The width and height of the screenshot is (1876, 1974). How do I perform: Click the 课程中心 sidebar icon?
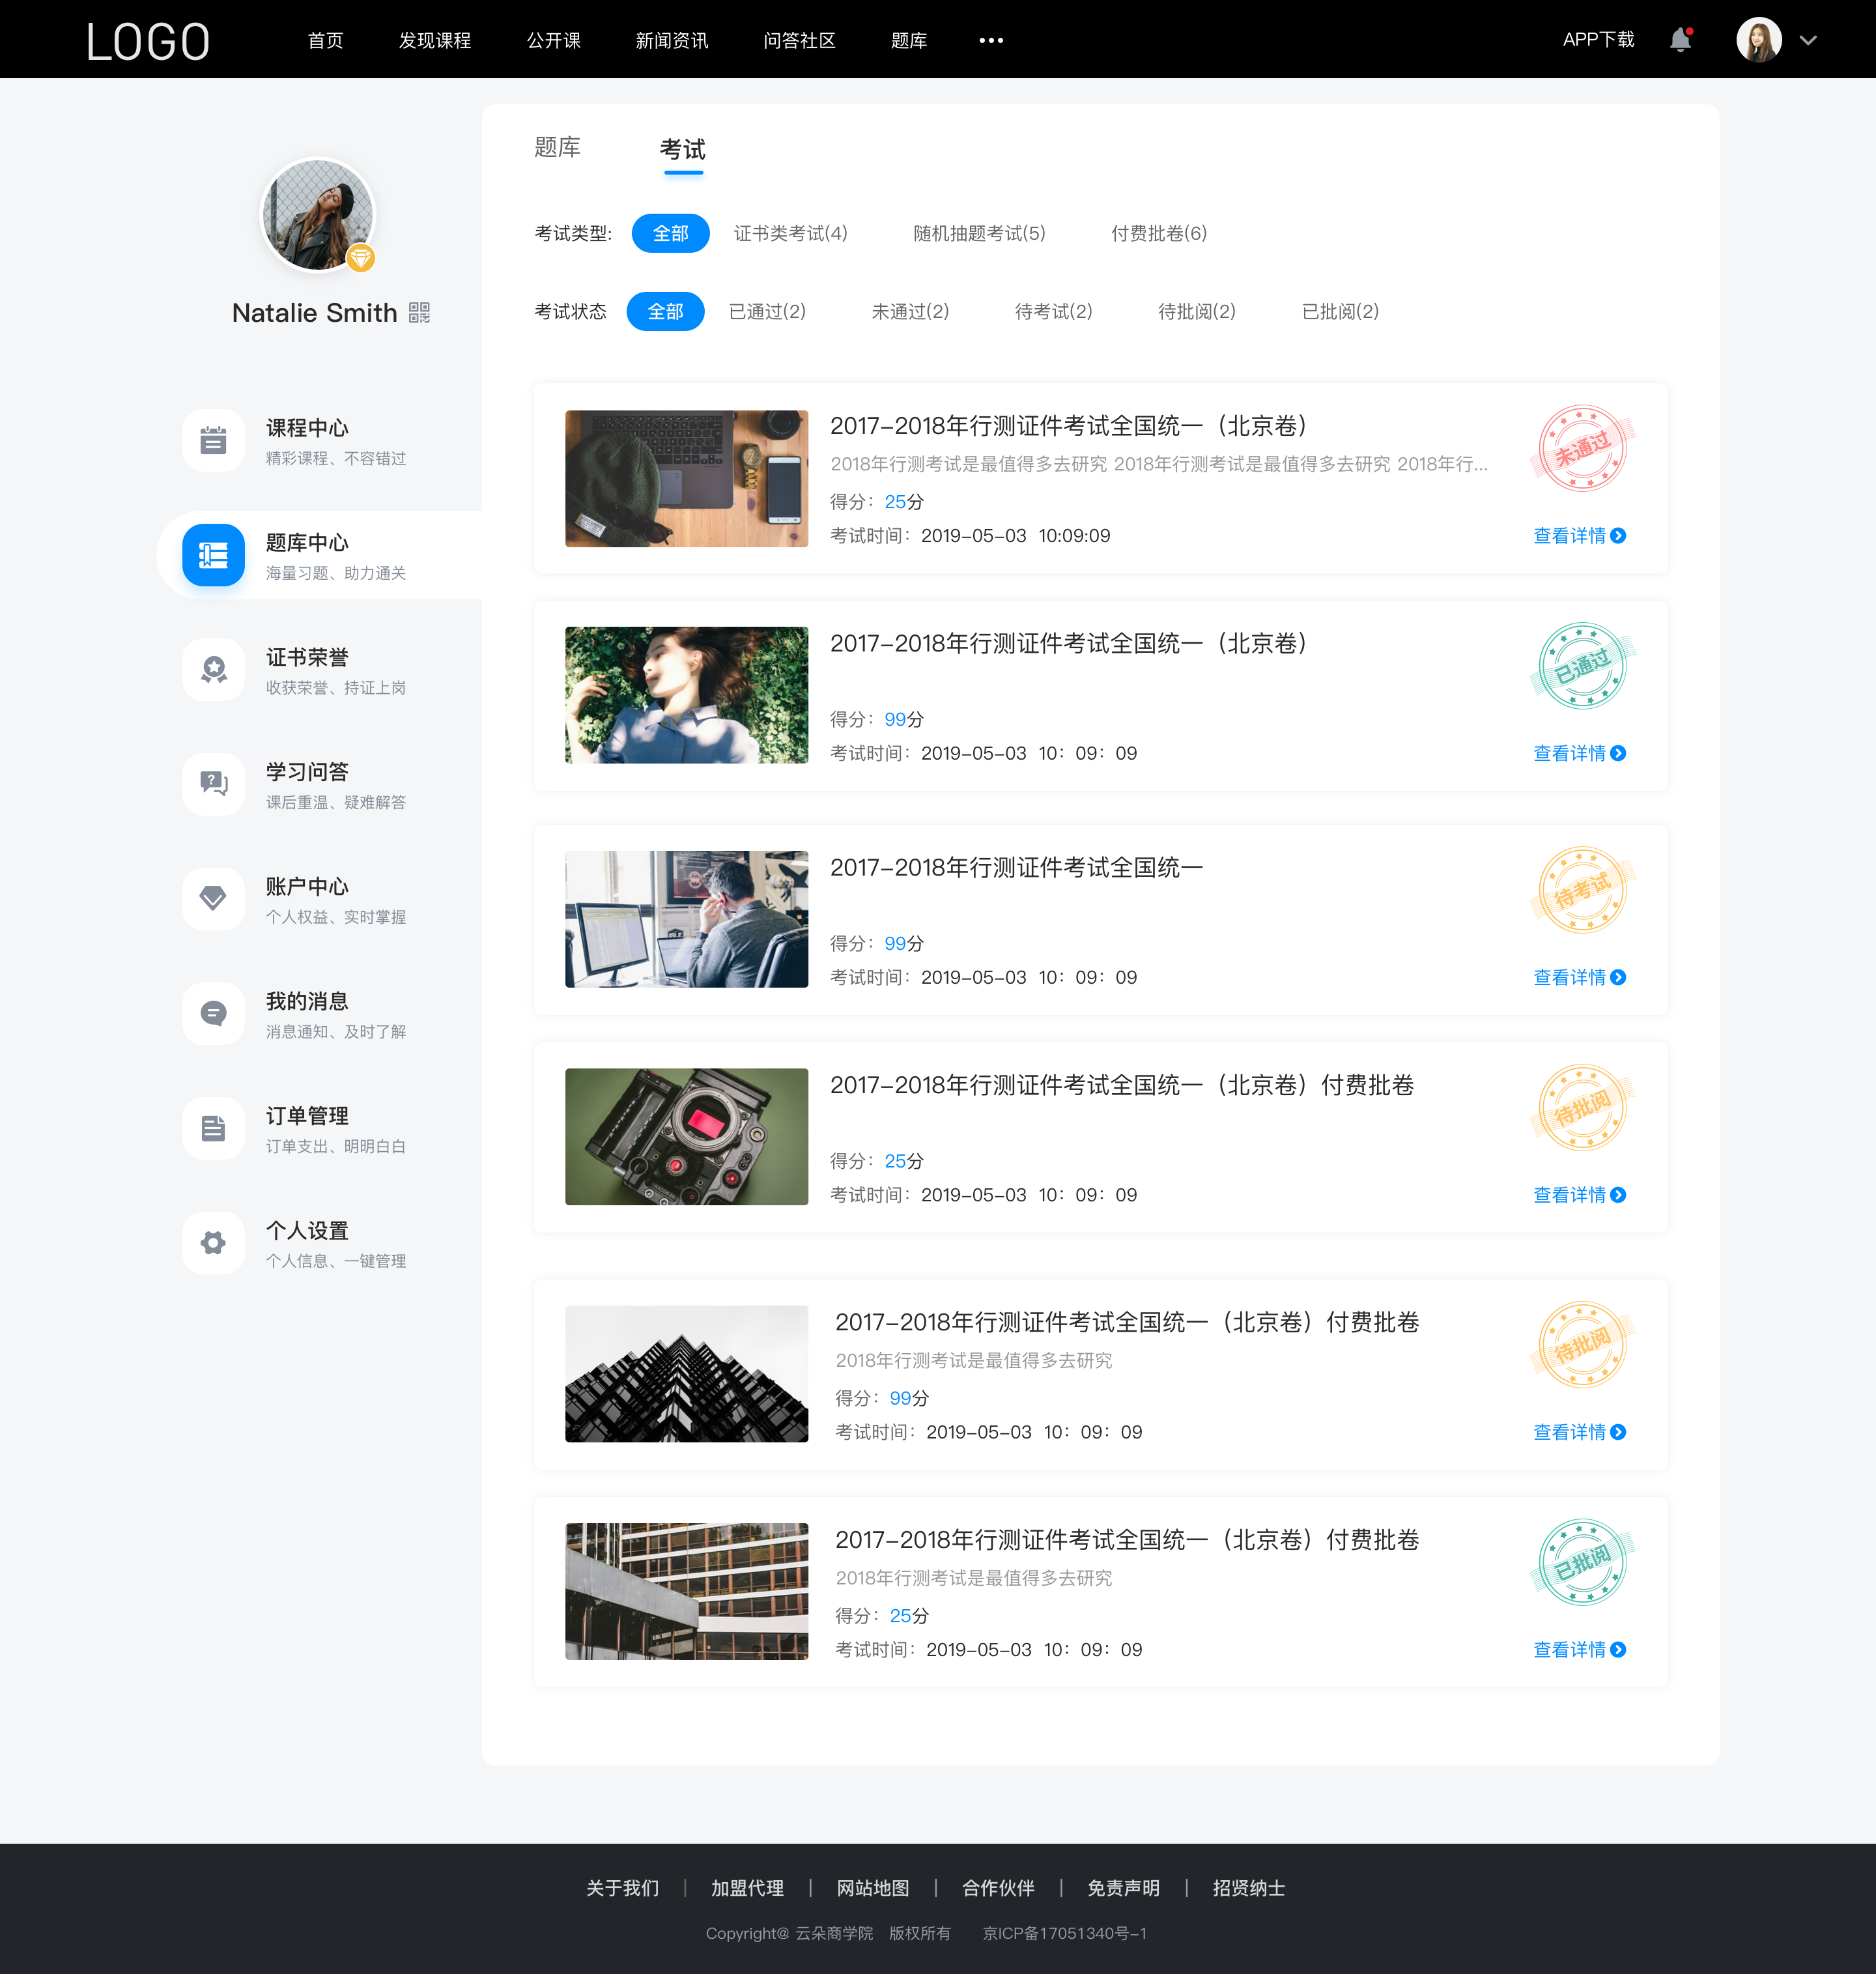212,440
